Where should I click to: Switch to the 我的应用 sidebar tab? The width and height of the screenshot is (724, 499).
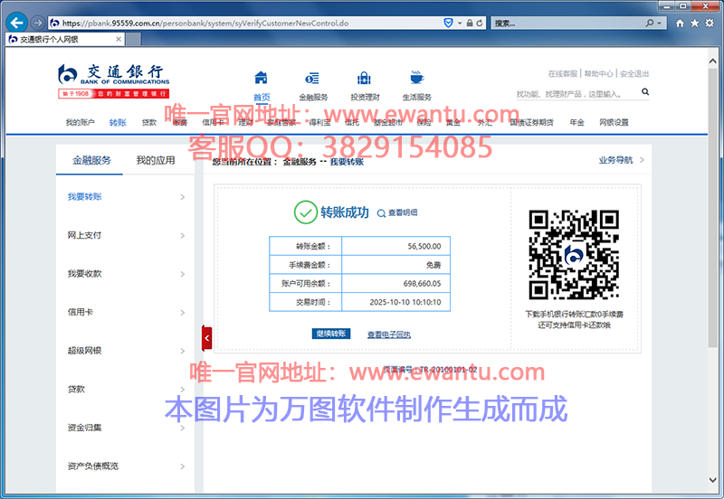155,161
